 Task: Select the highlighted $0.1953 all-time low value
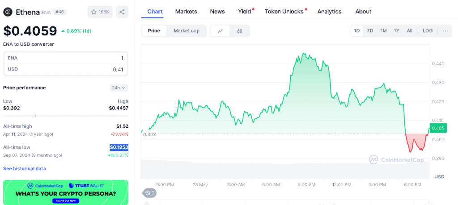pos(119,147)
